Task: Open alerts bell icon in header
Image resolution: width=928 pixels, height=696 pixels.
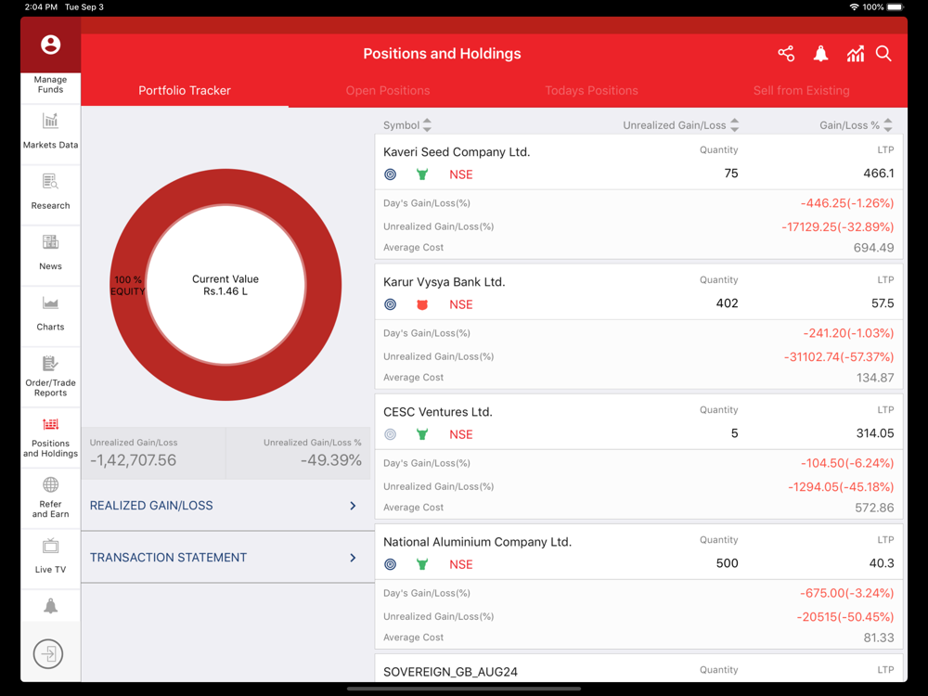Action: tap(820, 54)
